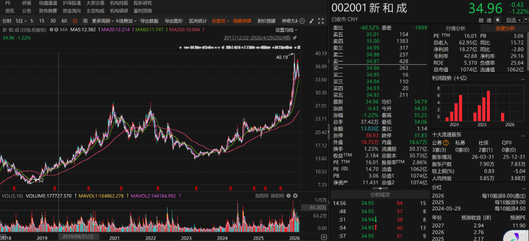Click the 分时成交 header
Viewport: 529px width, 241px height.
click(380, 195)
